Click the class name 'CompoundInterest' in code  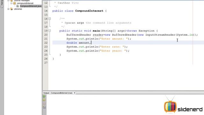(89, 11)
